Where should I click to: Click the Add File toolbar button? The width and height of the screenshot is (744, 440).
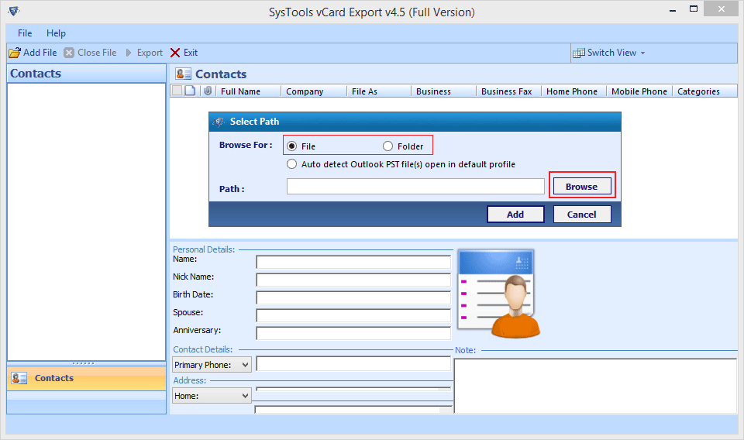(33, 53)
